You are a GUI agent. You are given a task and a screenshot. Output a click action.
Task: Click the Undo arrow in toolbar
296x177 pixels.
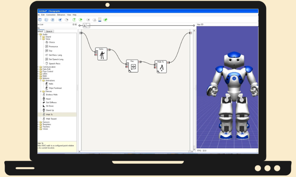(61, 20)
